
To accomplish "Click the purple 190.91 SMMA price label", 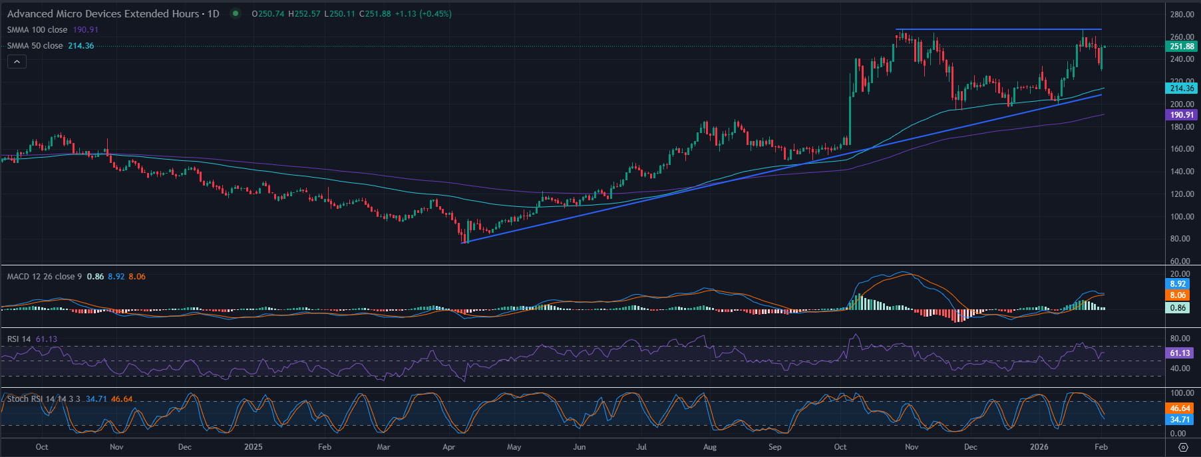I will (1182, 114).
